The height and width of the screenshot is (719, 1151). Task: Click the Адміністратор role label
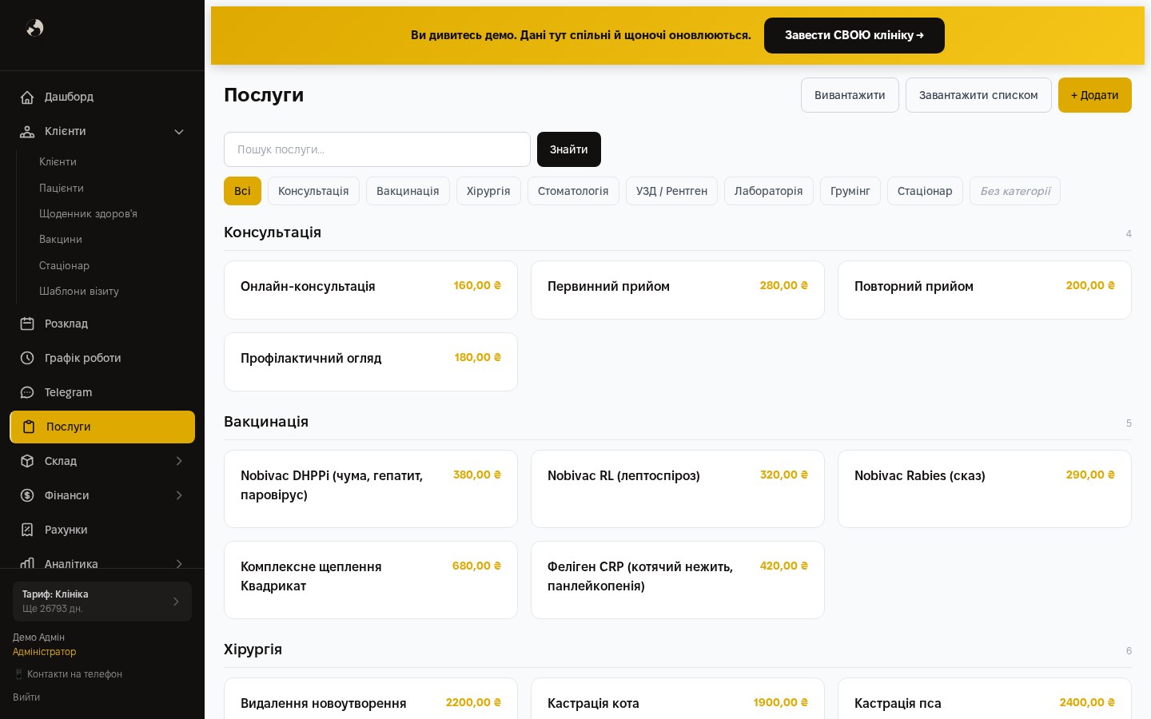45,652
